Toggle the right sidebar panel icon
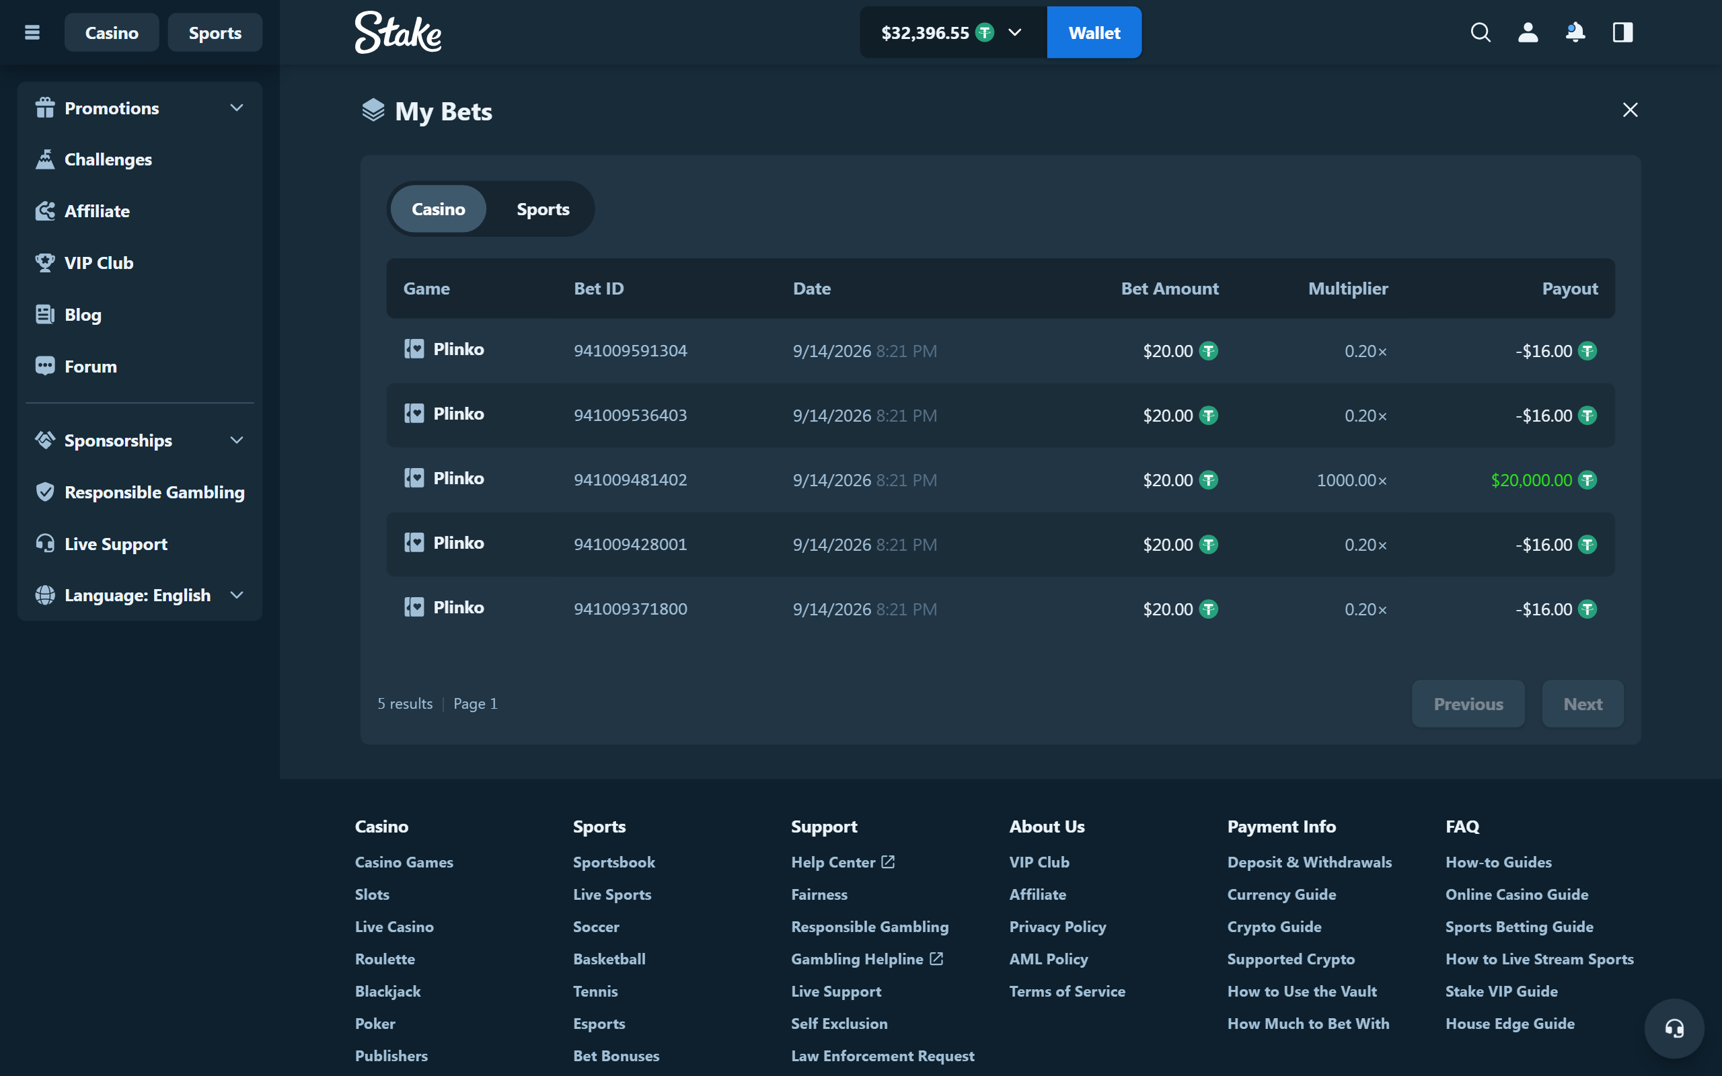1722x1076 pixels. click(x=1622, y=33)
